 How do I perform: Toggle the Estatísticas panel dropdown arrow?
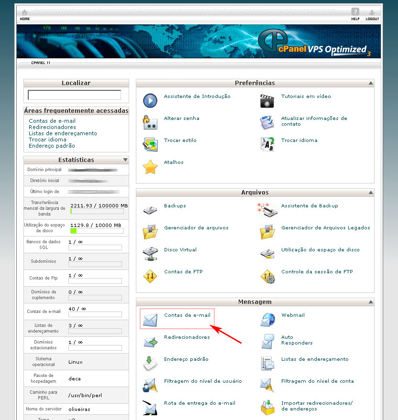(125, 160)
